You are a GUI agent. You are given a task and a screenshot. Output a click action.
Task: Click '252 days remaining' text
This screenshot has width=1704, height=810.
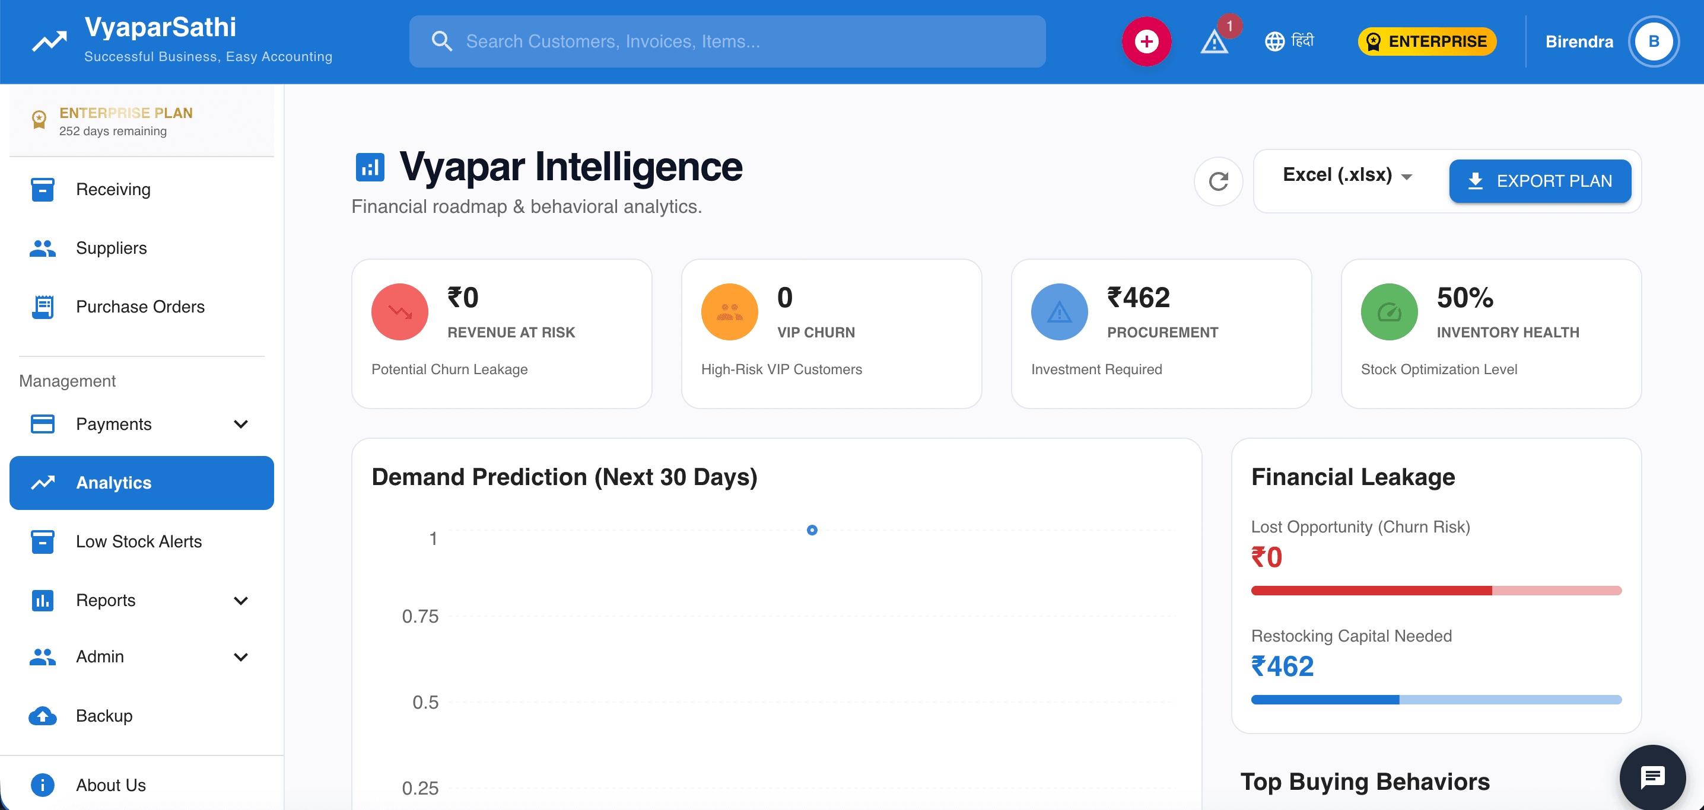point(113,131)
